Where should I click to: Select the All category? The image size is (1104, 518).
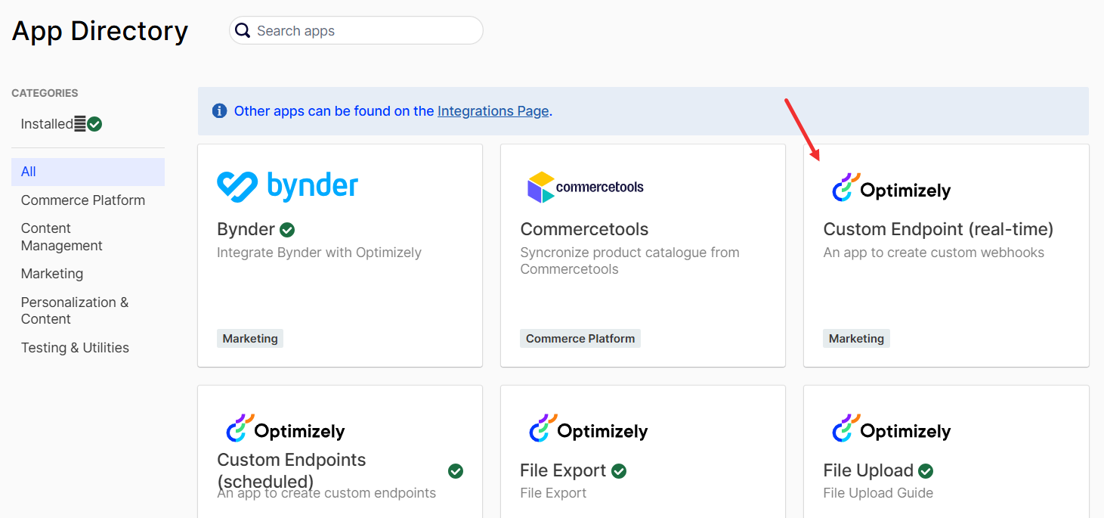click(29, 172)
